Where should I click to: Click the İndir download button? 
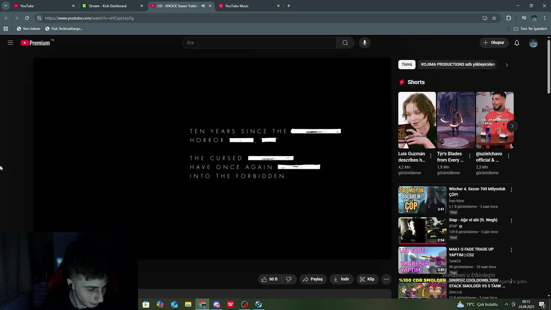coord(341,279)
